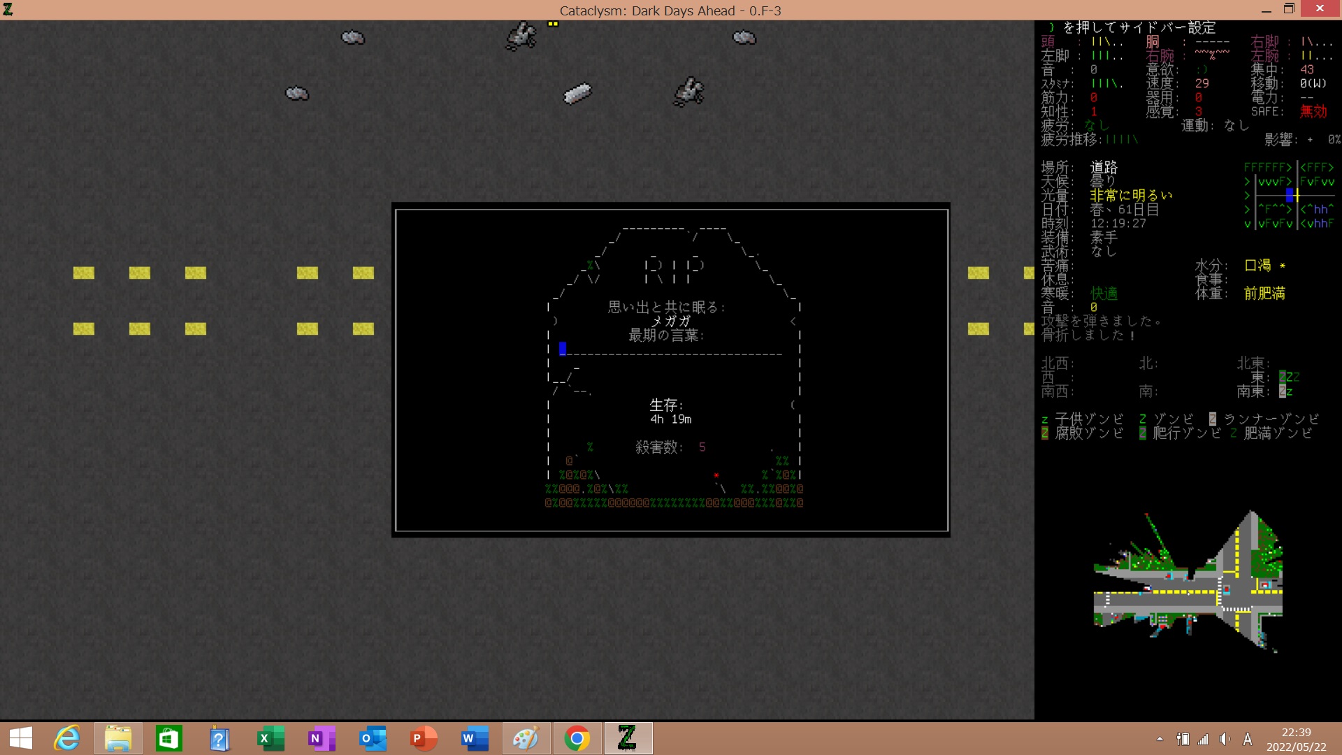The width and height of the screenshot is (1342, 755).
Task: Click the focus value 43
Action: [x=1306, y=69]
